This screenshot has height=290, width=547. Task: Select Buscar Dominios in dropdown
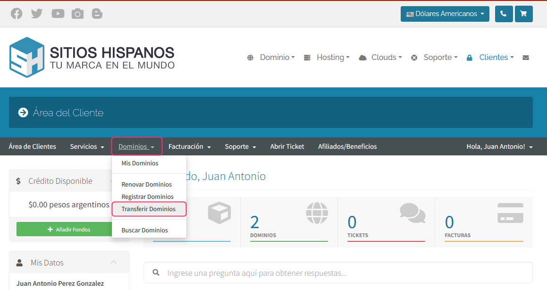coord(145,230)
